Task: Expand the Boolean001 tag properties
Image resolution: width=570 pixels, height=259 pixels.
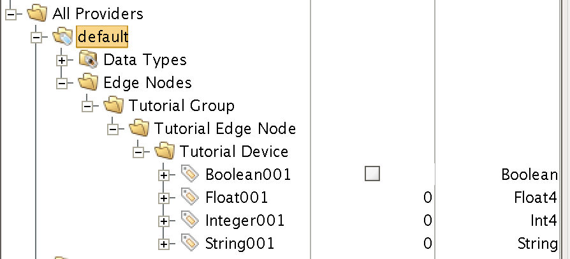Action: click(x=164, y=175)
